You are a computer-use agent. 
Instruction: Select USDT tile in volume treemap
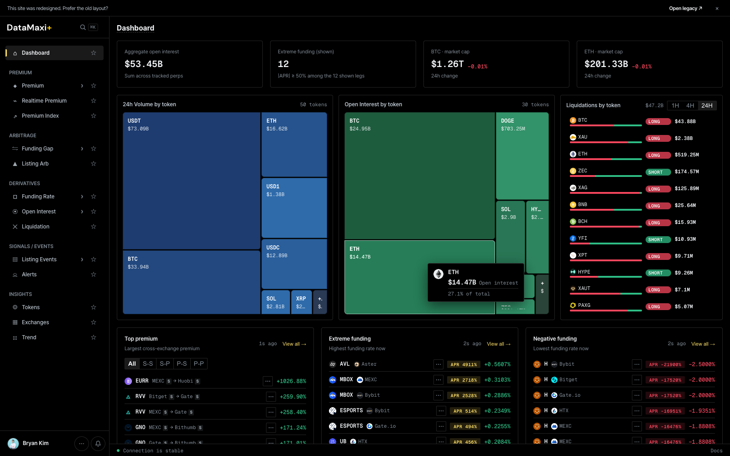(x=192, y=181)
